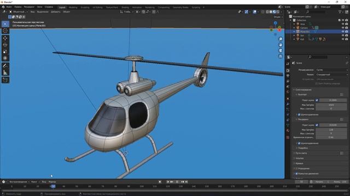The image size is (350, 196).
Task: Expand the Volumes panel section
Action: pyautogui.click(x=300, y=158)
